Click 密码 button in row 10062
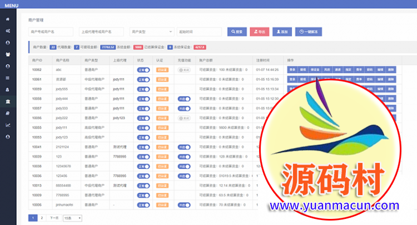The height and width of the screenshot is (225, 417). point(370,70)
